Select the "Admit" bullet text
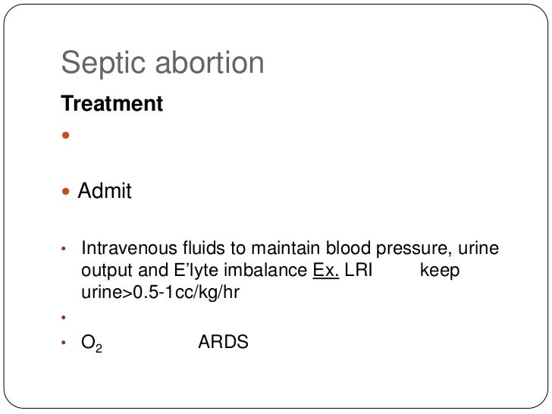Screen dimensions: 552x414 tap(105, 190)
